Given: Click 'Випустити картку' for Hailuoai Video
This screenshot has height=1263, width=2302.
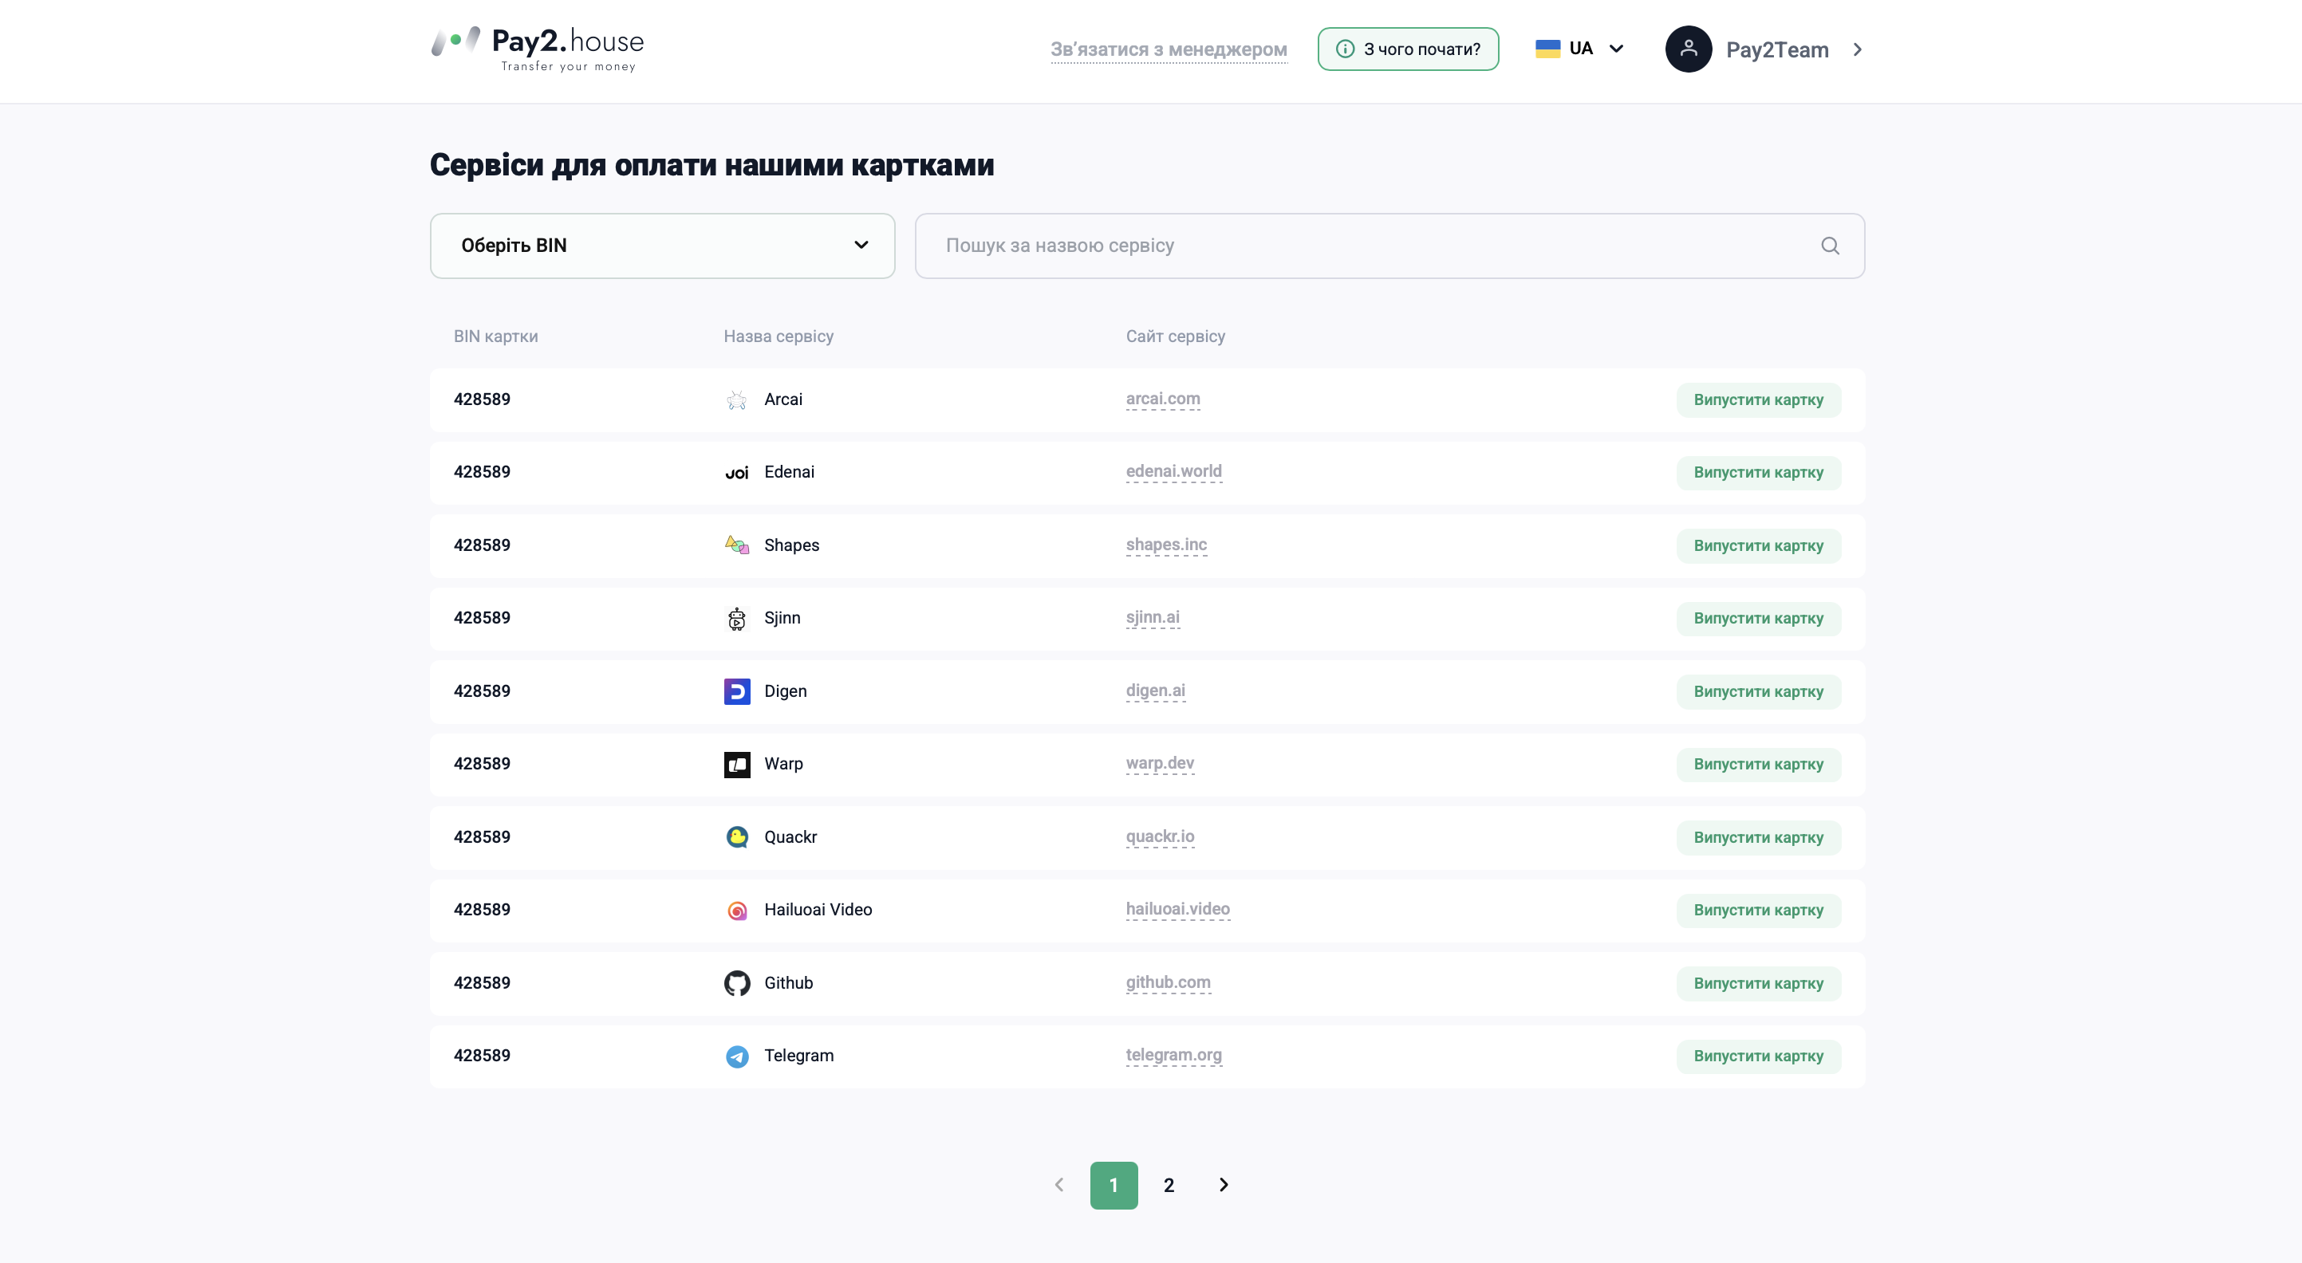Looking at the screenshot, I should 1758,911.
